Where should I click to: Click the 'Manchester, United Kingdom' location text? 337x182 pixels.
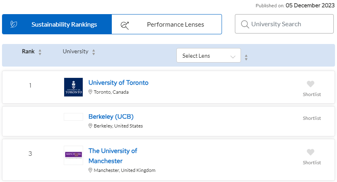click(124, 170)
